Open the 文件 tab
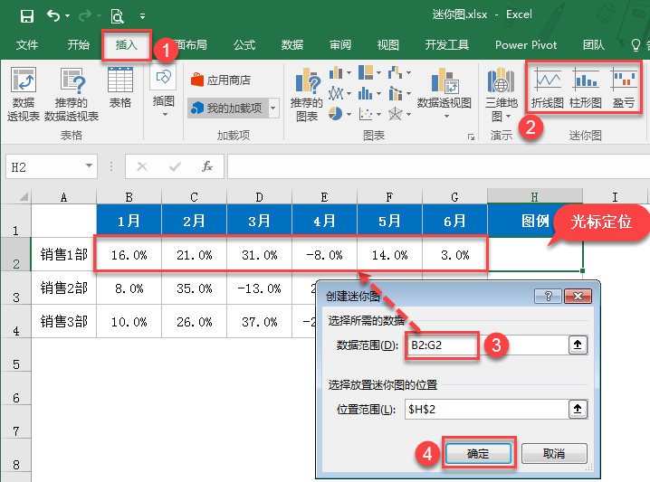650x482 pixels. click(x=27, y=44)
